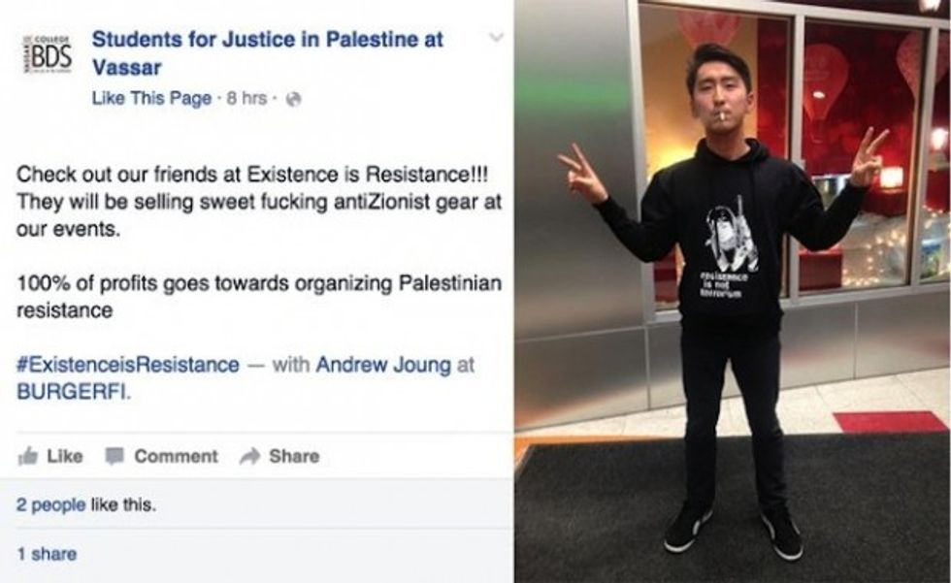Image resolution: width=951 pixels, height=583 pixels.
Task: Click the post text about Existence is Resistance
Action: tap(259, 243)
